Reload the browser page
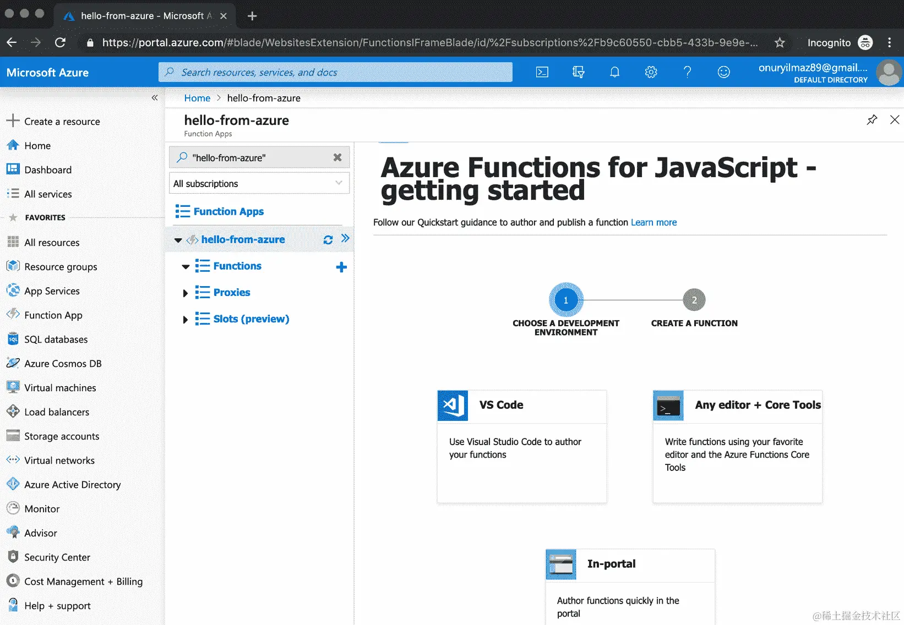Image resolution: width=904 pixels, height=625 pixels. point(61,42)
